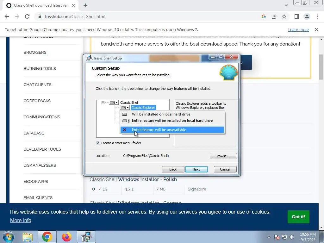Share this page via share icon

(x=274, y=16)
